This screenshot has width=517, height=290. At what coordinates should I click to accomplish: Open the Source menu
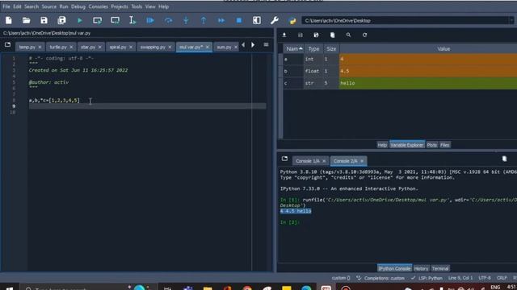pyautogui.click(x=48, y=6)
